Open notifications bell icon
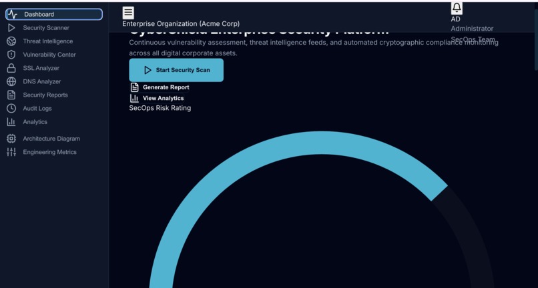 tap(457, 7)
